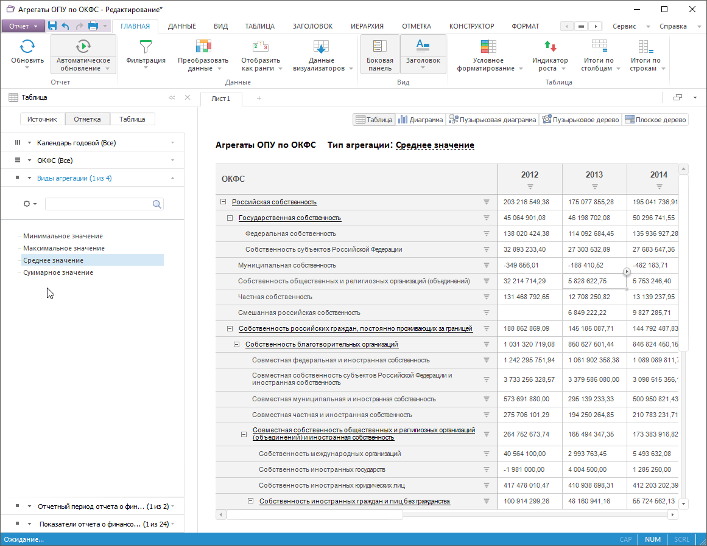Click the horizontal scrollbar under the table

[314, 515]
